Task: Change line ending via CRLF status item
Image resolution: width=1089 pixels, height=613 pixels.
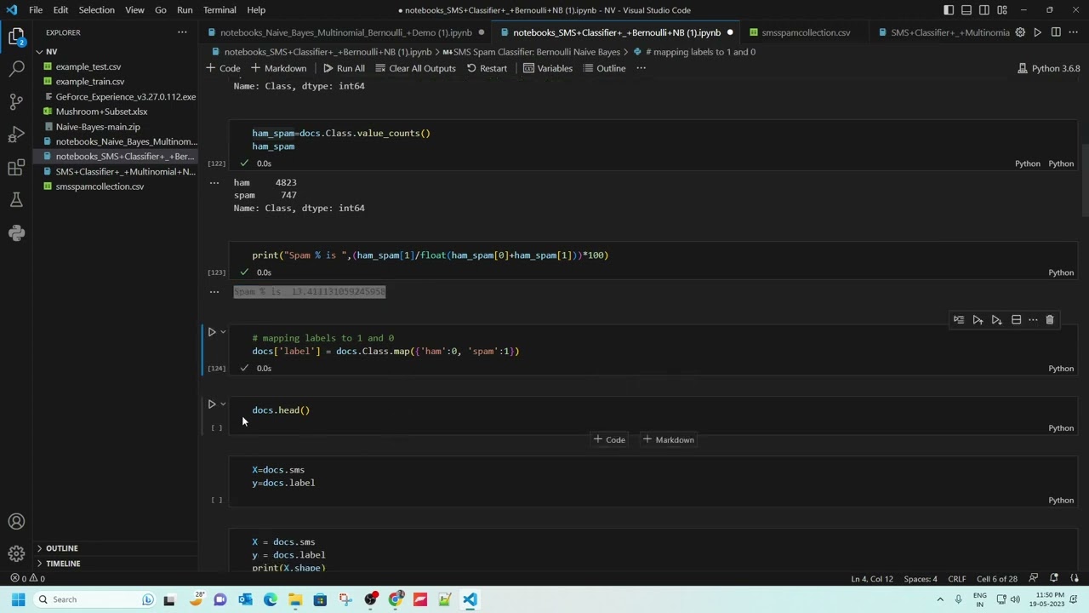Action: pos(956,579)
